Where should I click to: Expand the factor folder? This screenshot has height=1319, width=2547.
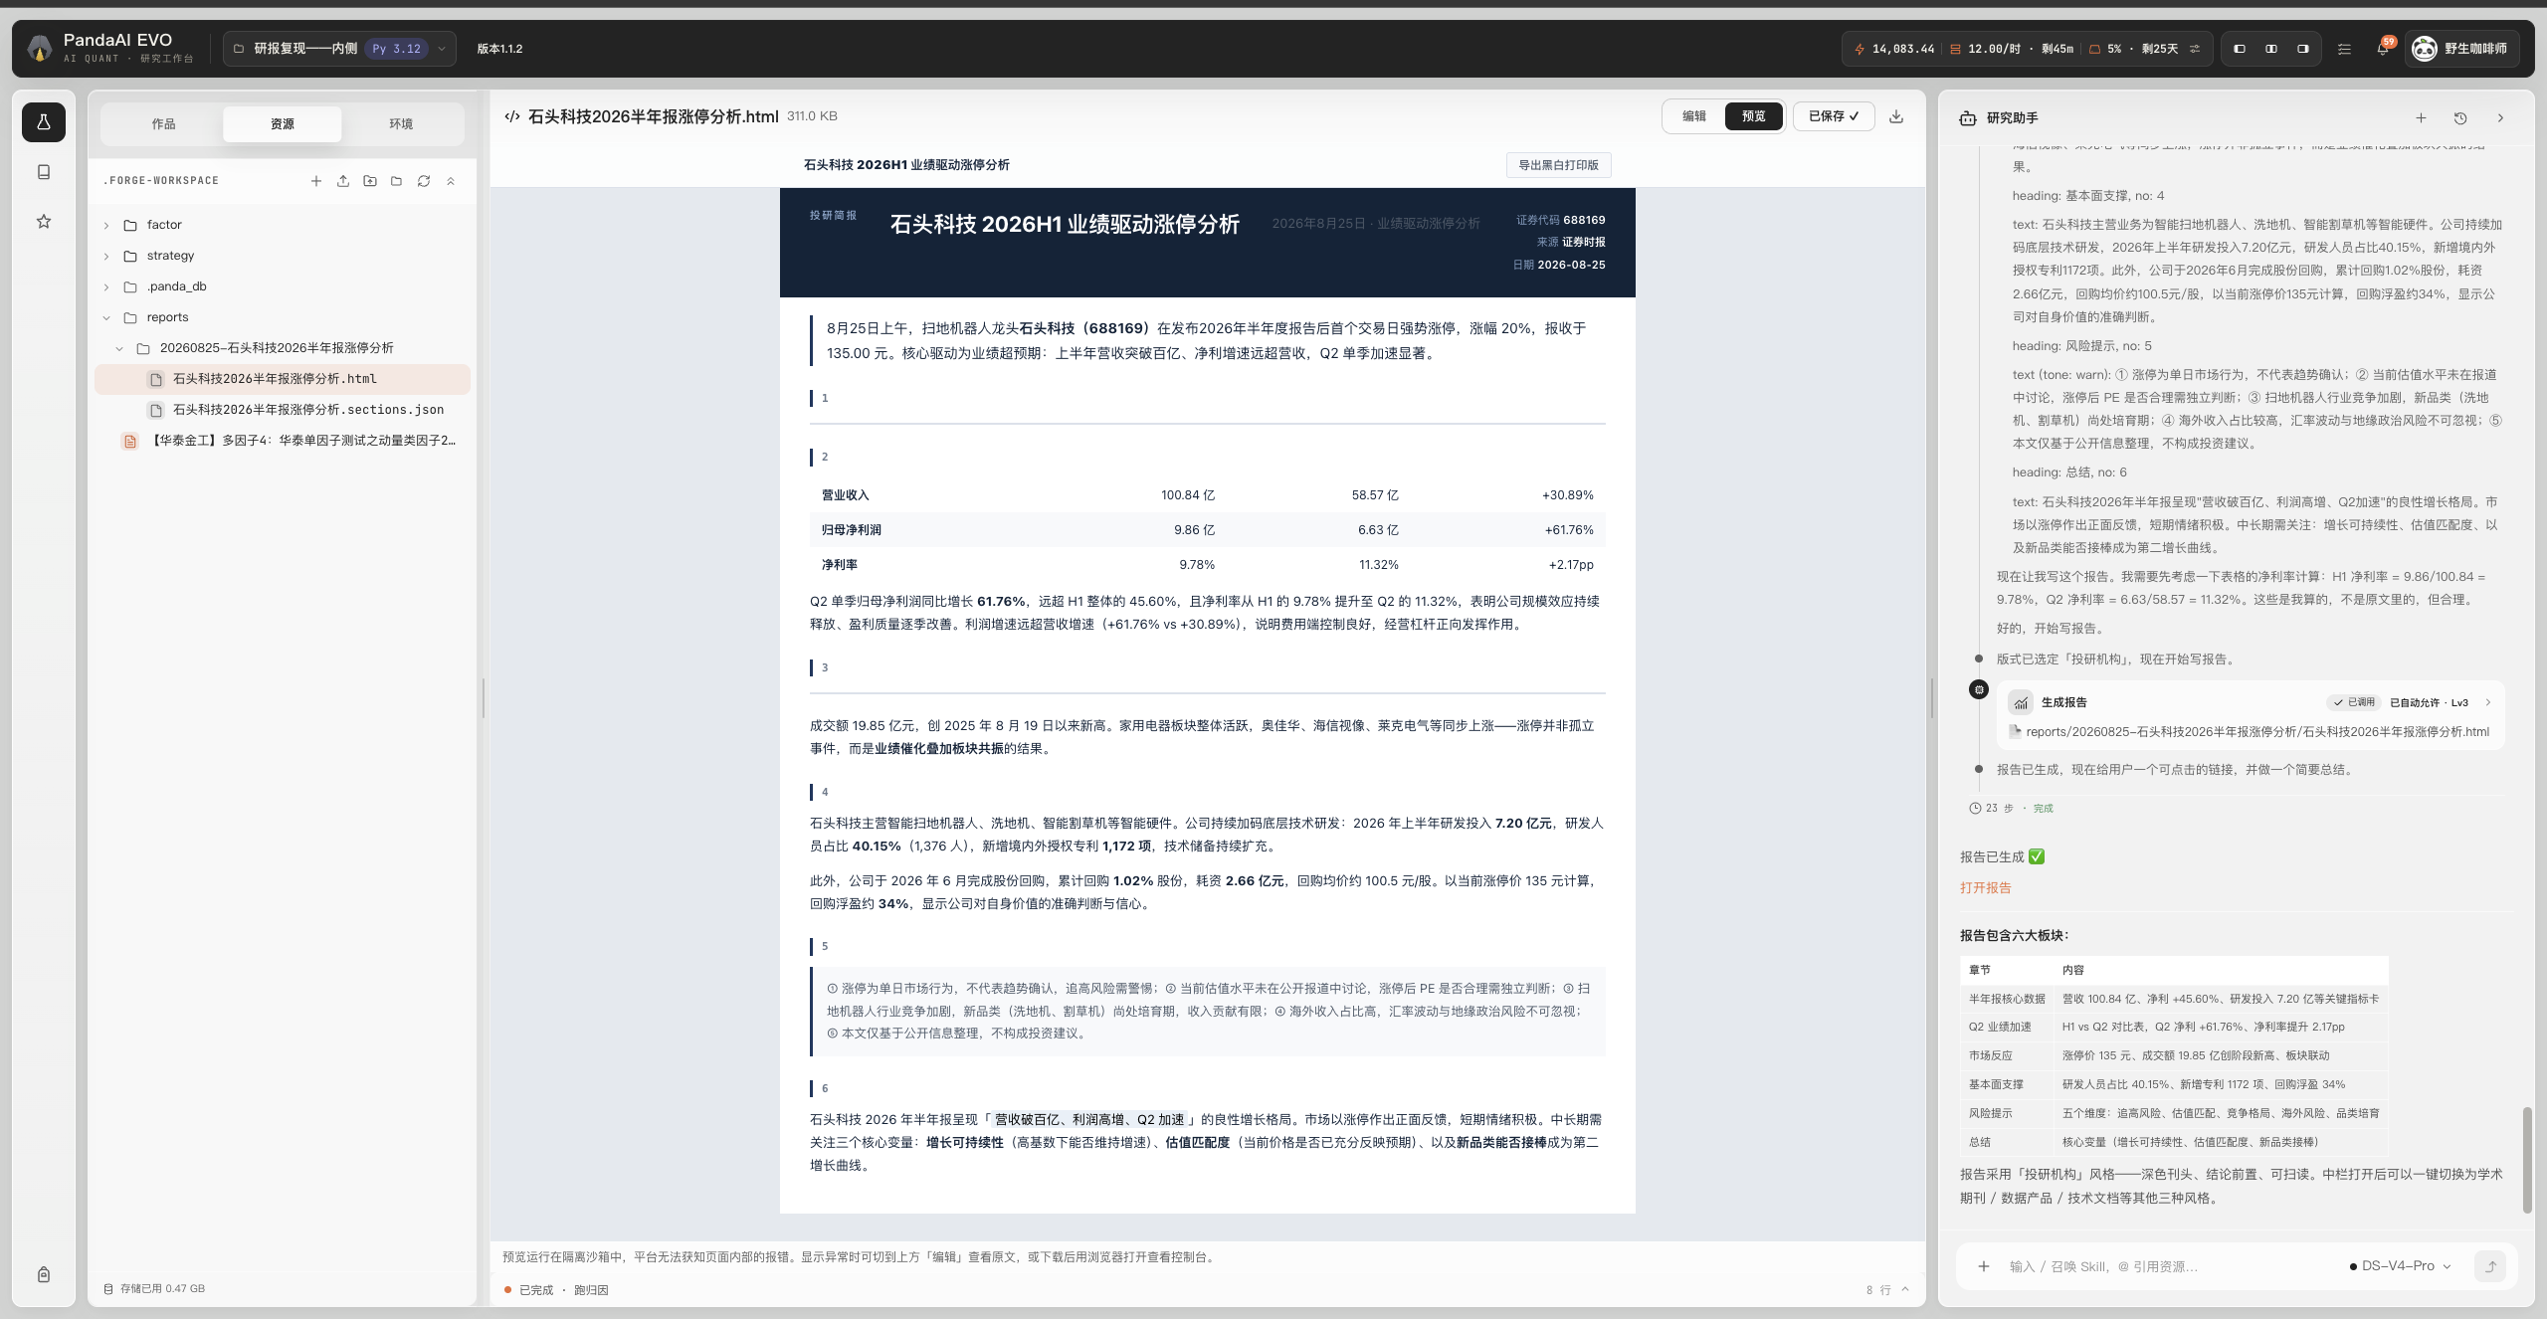pyautogui.click(x=106, y=226)
